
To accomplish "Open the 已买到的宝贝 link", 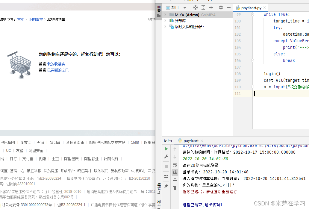I will (58, 70).
